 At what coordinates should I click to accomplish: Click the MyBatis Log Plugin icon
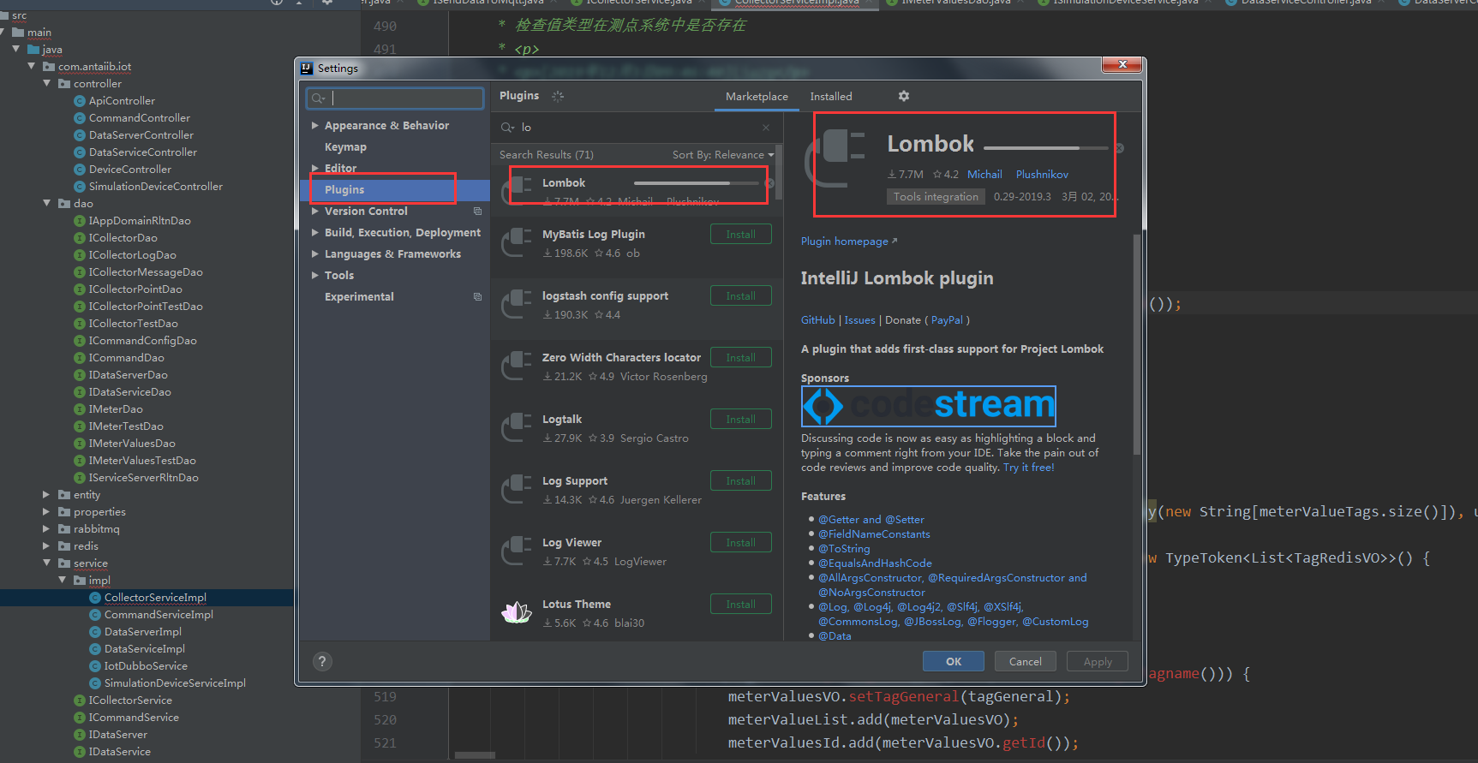pyautogui.click(x=517, y=242)
